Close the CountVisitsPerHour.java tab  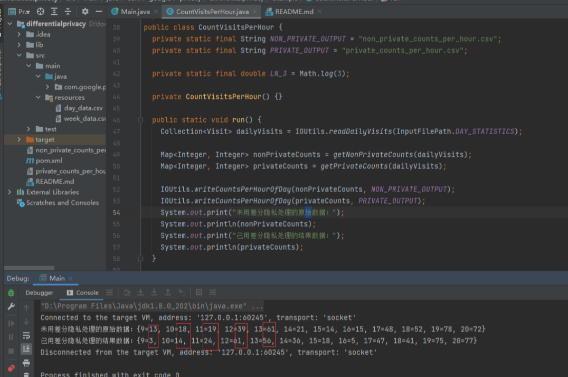click(255, 12)
